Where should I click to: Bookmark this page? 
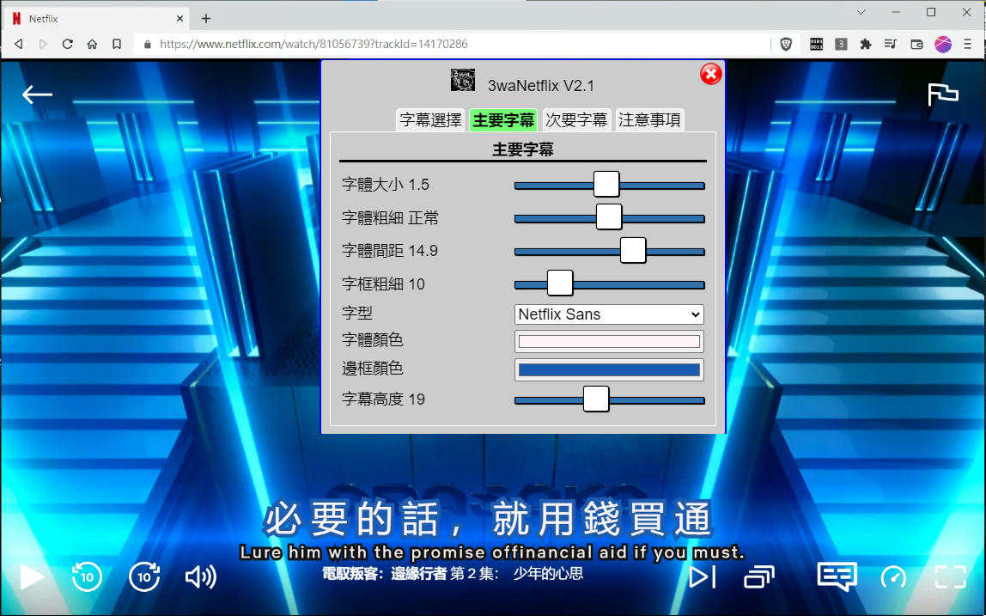tap(117, 44)
